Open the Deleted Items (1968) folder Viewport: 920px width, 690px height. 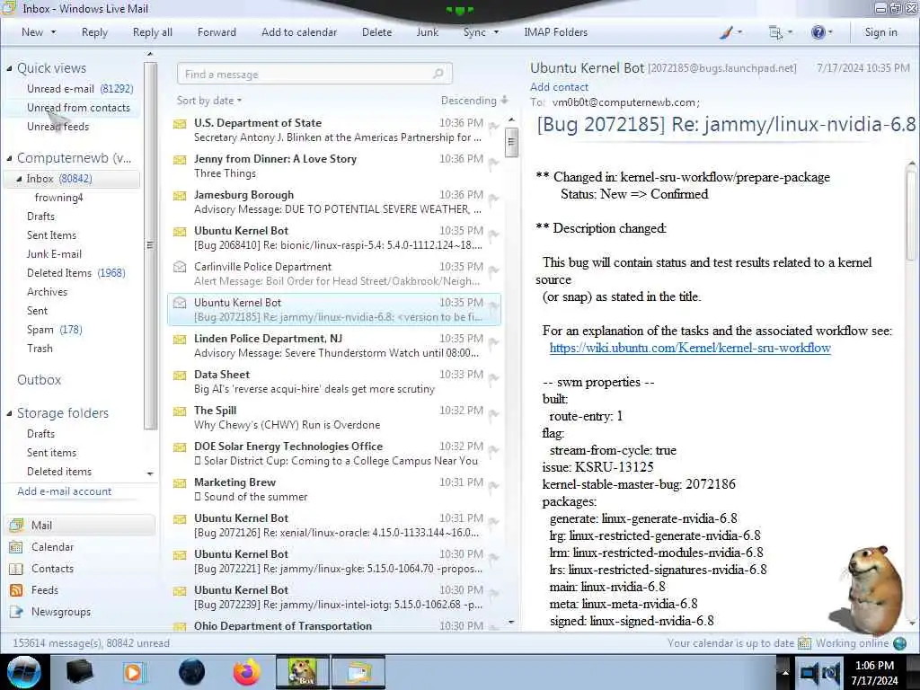coord(75,273)
